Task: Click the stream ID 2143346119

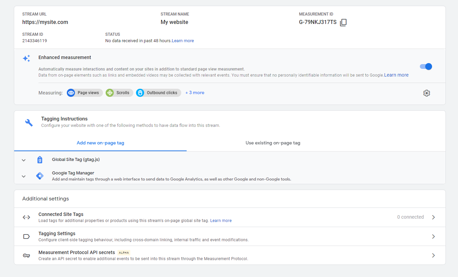Action: (34, 41)
